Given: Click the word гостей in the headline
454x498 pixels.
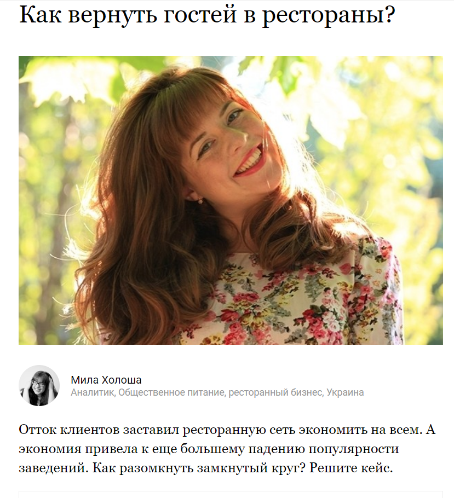Looking at the screenshot, I should click(x=200, y=14).
